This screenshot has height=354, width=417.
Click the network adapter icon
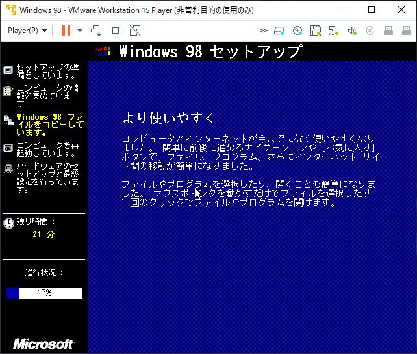tap(333, 31)
